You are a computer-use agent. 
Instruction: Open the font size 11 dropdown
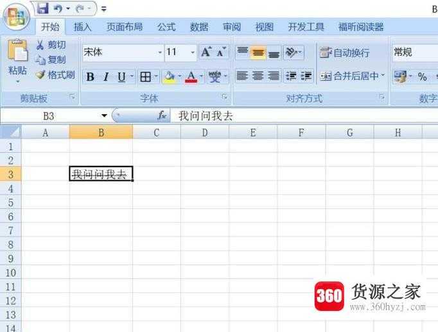click(193, 52)
